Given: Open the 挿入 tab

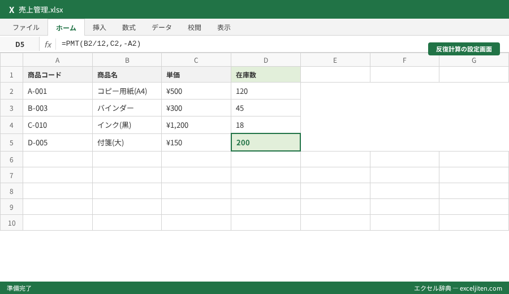Looking at the screenshot, I should coord(100,28).
